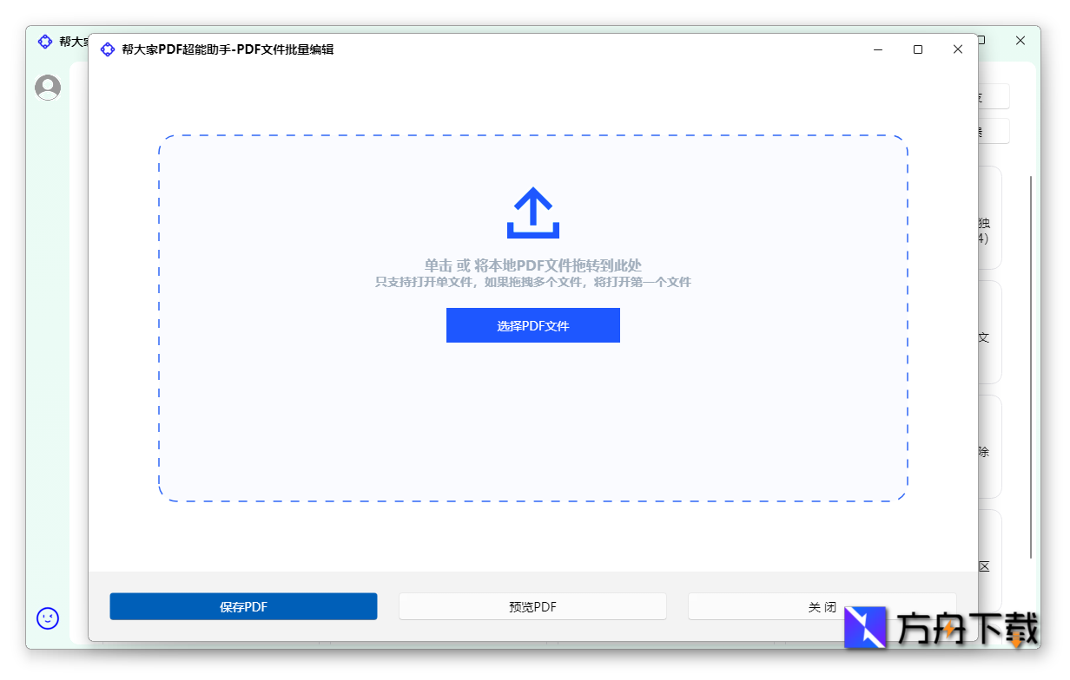1070x680 pixels.
Task: Click the 预览PDF button
Action: coord(532,606)
